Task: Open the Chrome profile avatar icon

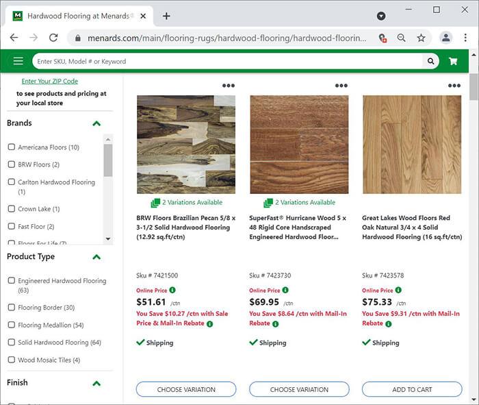Action: (445, 38)
